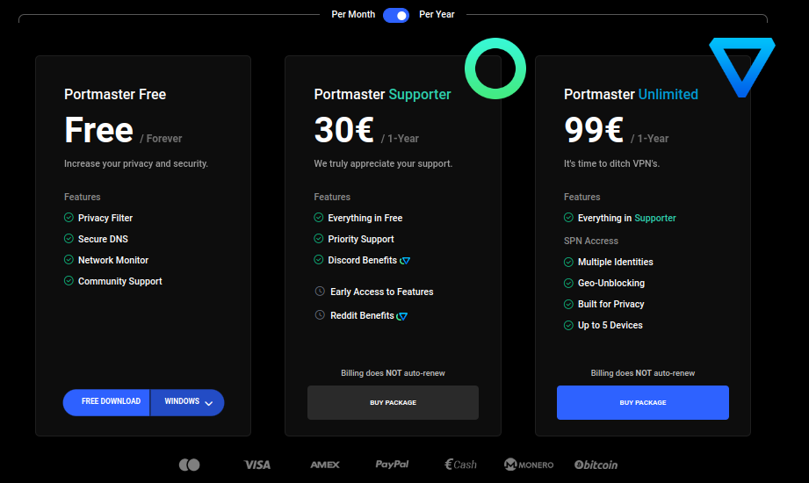Screen dimensions: 809x483
Task: Select the Per Year billing label
Action: click(437, 15)
